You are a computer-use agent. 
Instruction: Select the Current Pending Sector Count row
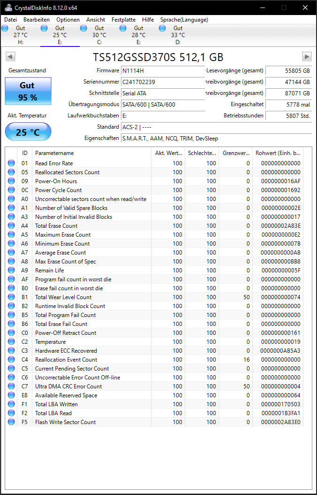pyautogui.click(x=154, y=368)
